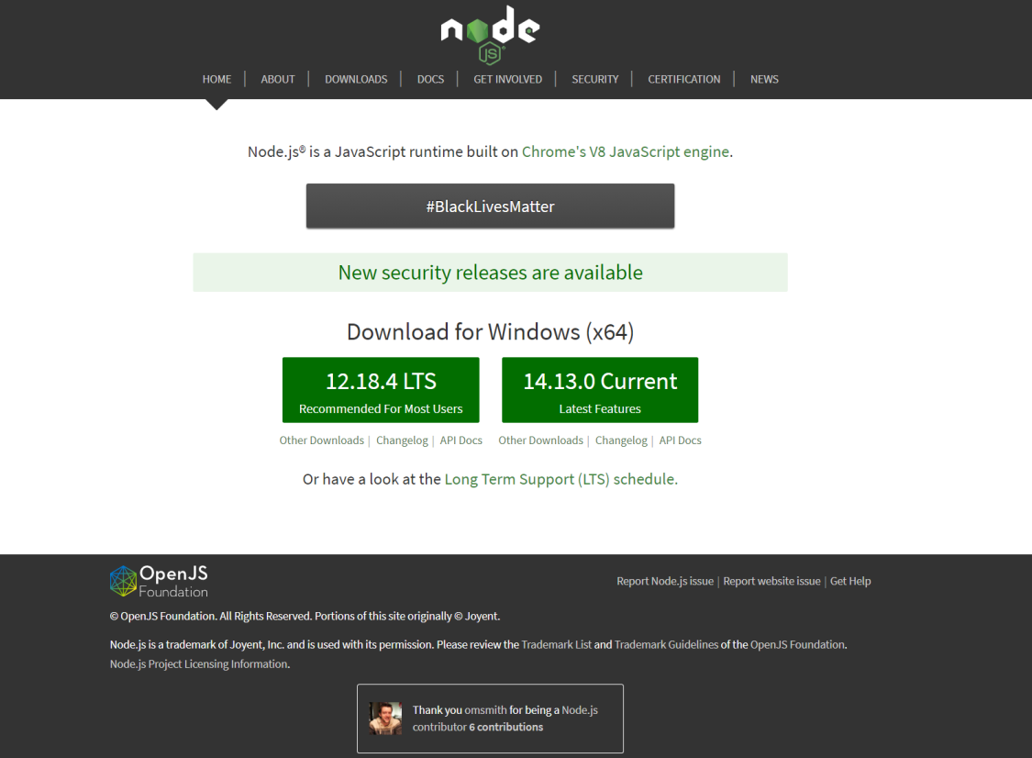Follow OpenJS Foundation link in trademark sentence
Image resolution: width=1032 pixels, height=758 pixels.
pos(797,645)
